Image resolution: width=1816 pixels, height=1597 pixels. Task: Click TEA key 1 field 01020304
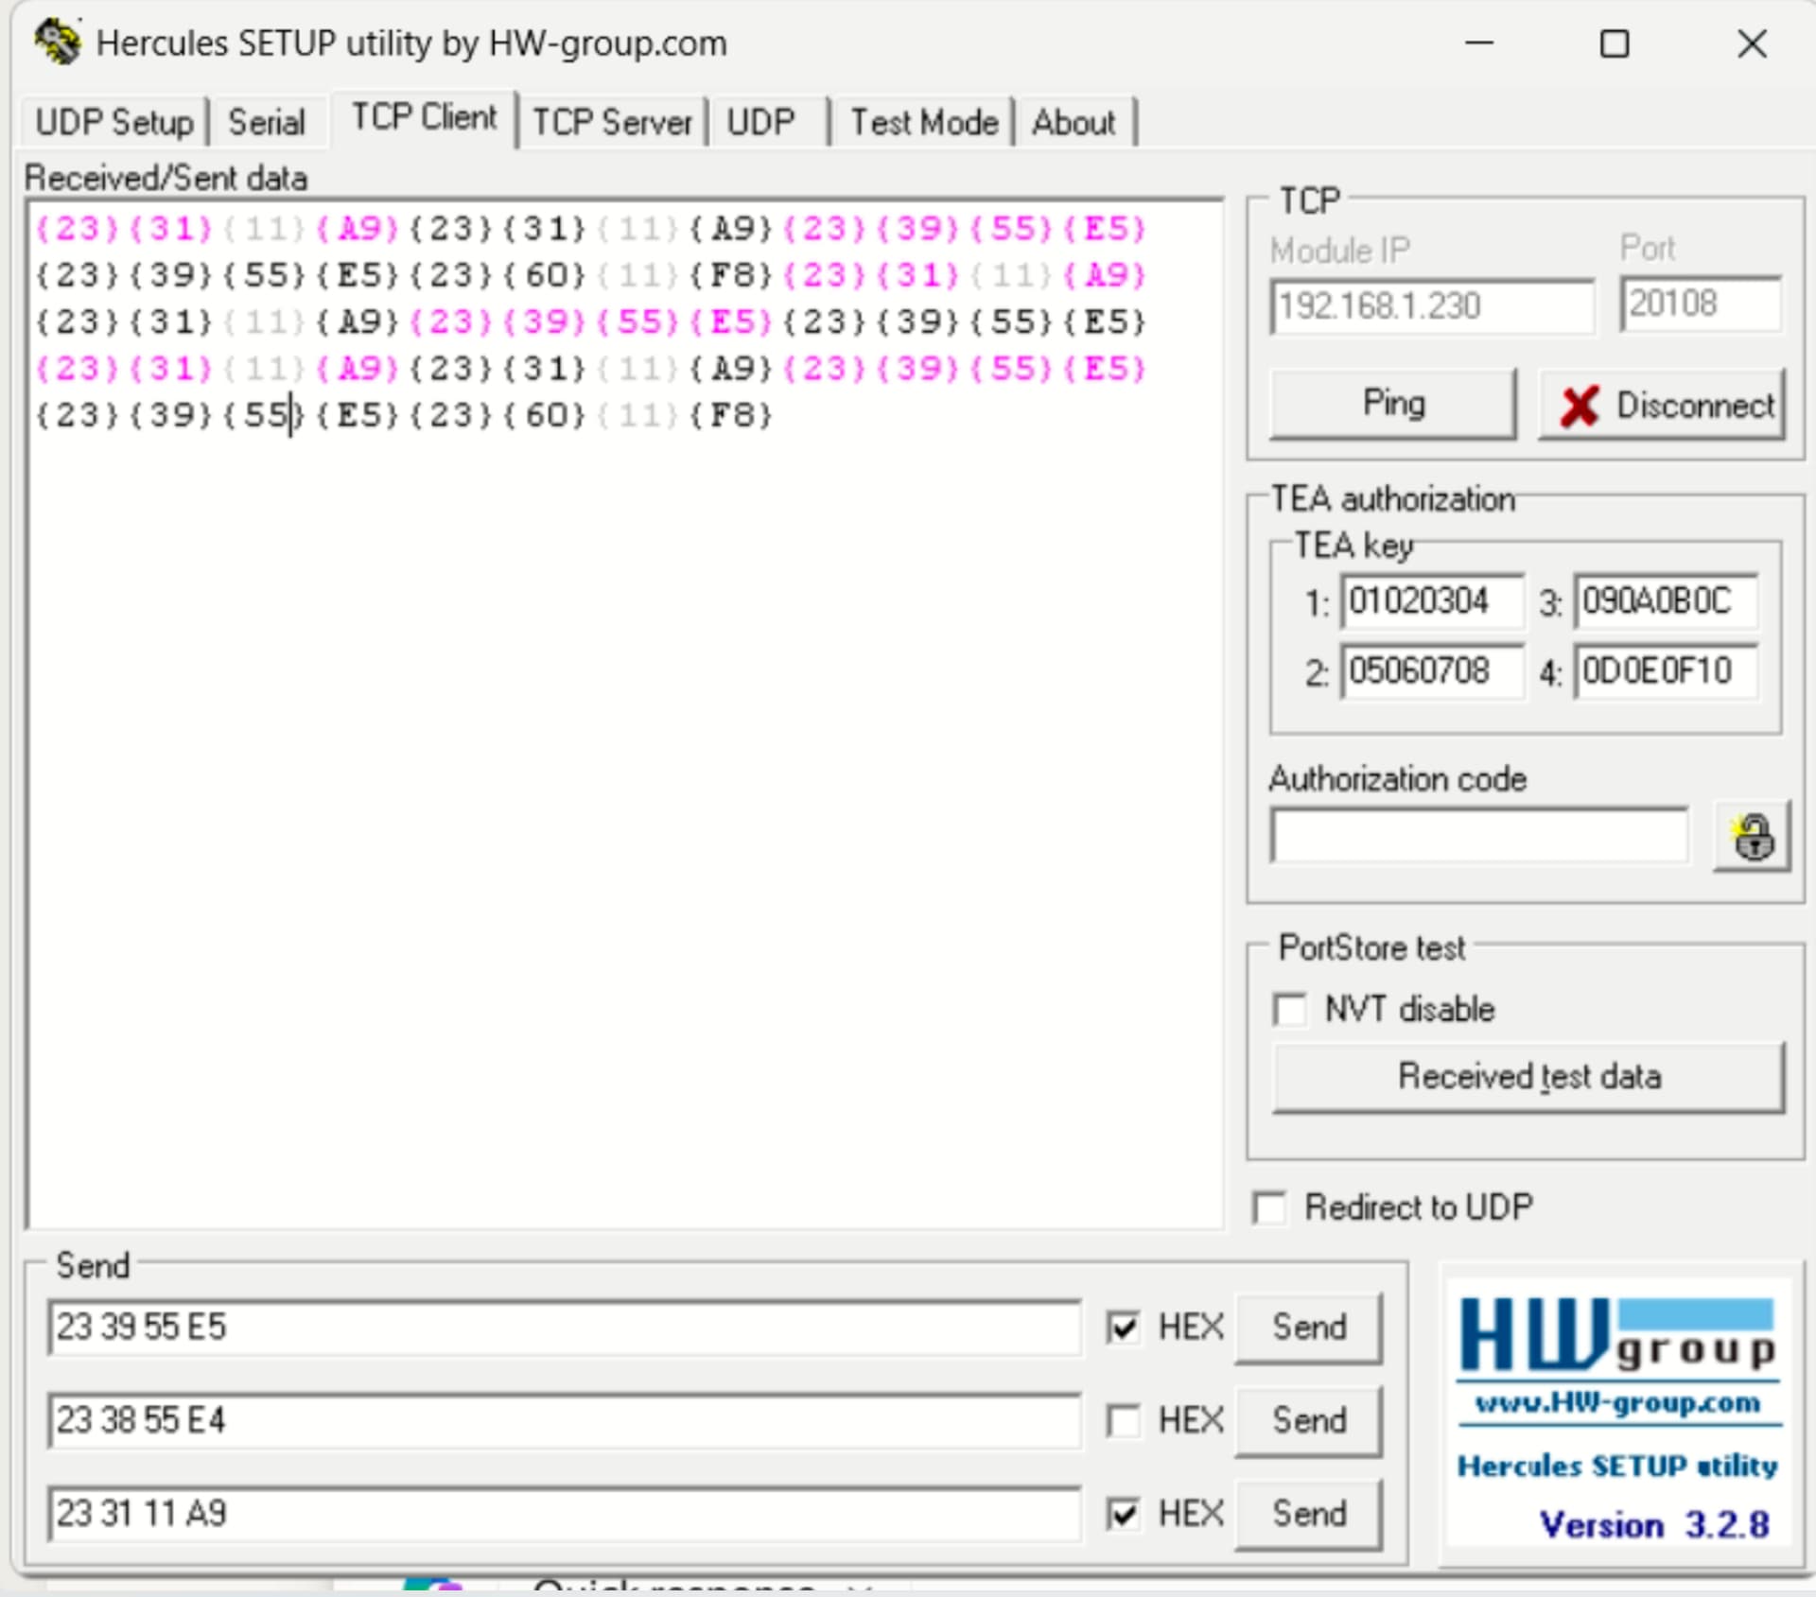click(x=1432, y=601)
